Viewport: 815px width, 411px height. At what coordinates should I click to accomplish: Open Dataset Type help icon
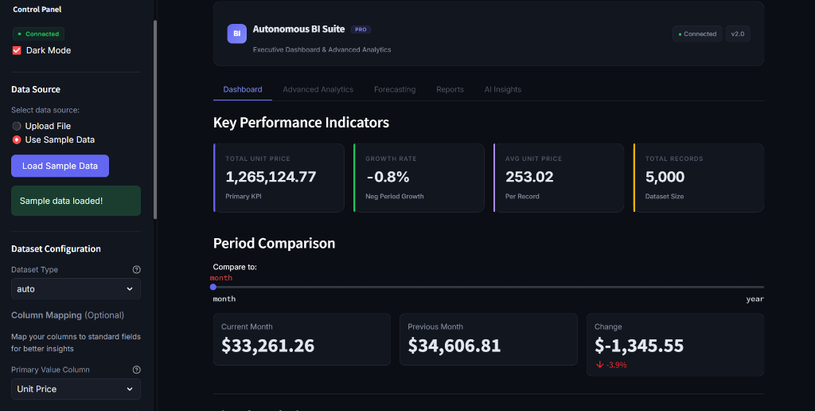click(137, 269)
